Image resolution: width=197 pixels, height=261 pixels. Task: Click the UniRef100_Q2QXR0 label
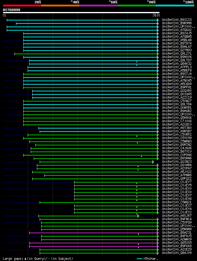pyautogui.click(x=177, y=91)
